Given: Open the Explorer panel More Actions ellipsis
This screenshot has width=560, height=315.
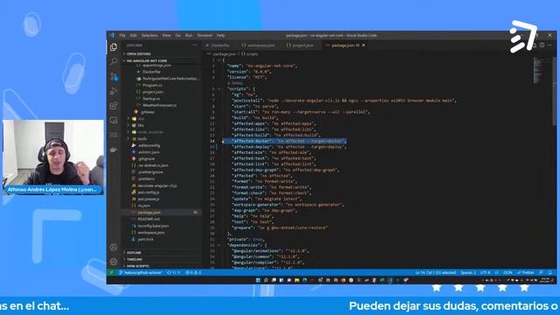Looking at the screenshot, I should pyautogui.click(x=195, y=45).
